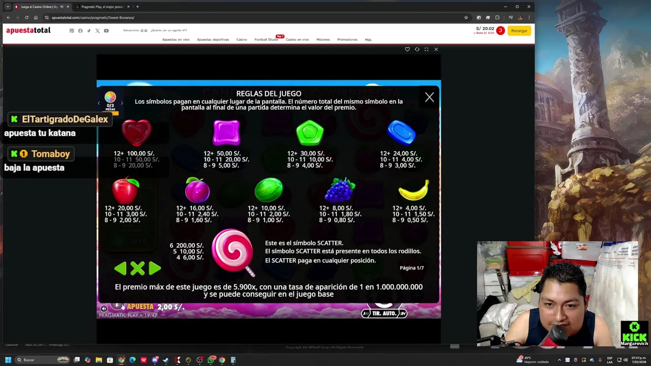Click the S/ 20.02 balance display
This screenshot has width=651, height=366.
(x=485, y=29)
